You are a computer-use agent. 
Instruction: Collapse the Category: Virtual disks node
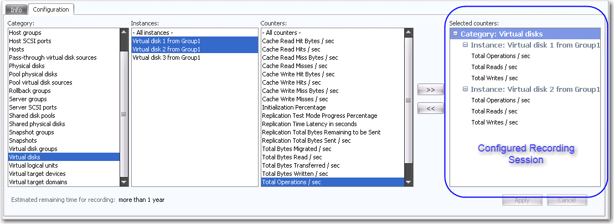point(455,34)
